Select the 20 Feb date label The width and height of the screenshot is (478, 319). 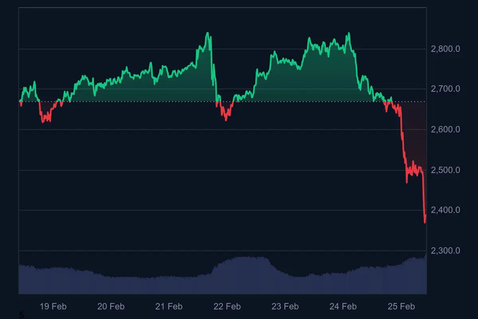111,306
